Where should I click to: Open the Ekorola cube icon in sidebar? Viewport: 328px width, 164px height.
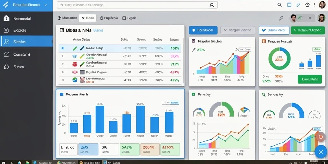(6, 30)
